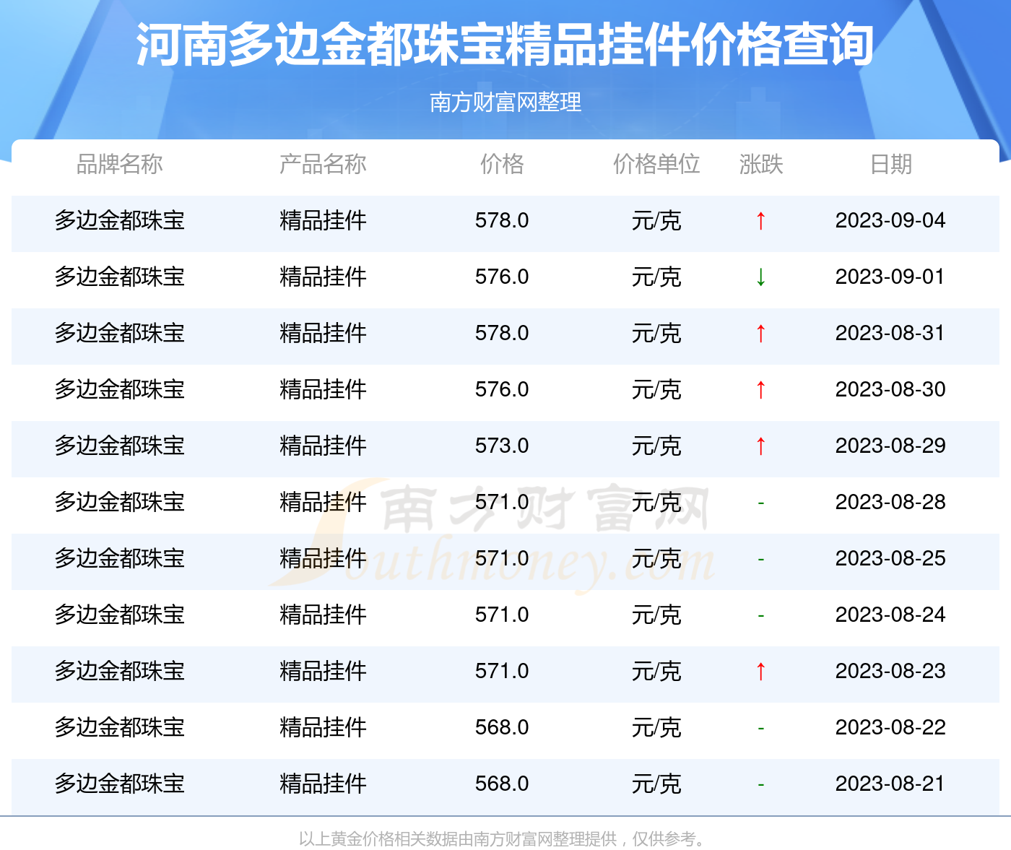Screen dimensions: 1011x850
Task: Select the date 2023-08-29
Action: [890, 446]
